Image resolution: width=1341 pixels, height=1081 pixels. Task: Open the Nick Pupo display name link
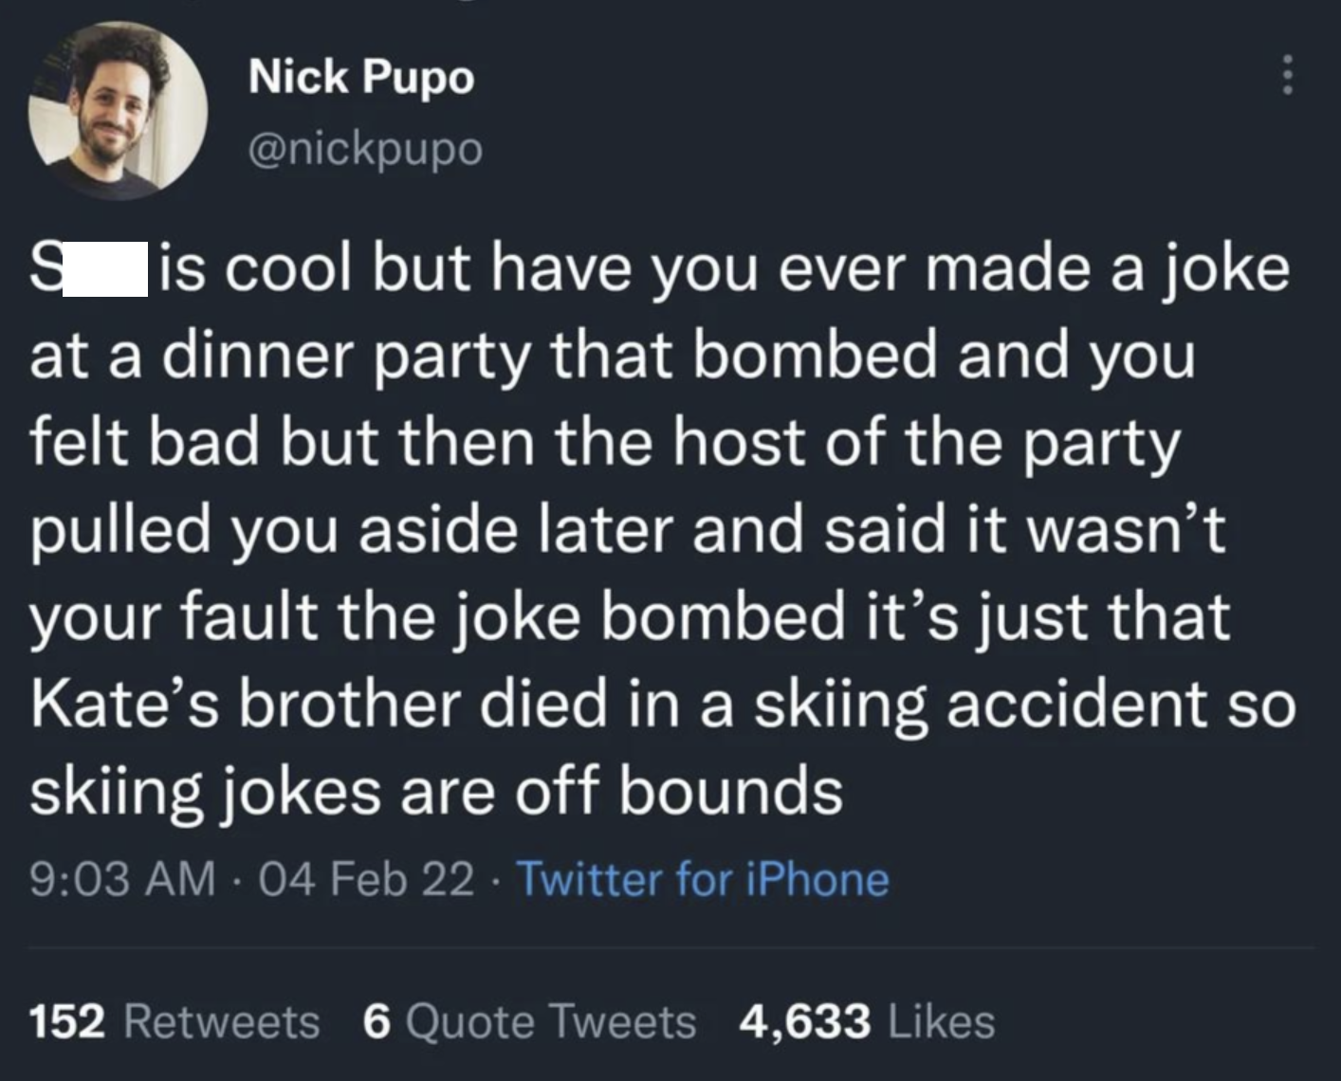coord(360,76)
